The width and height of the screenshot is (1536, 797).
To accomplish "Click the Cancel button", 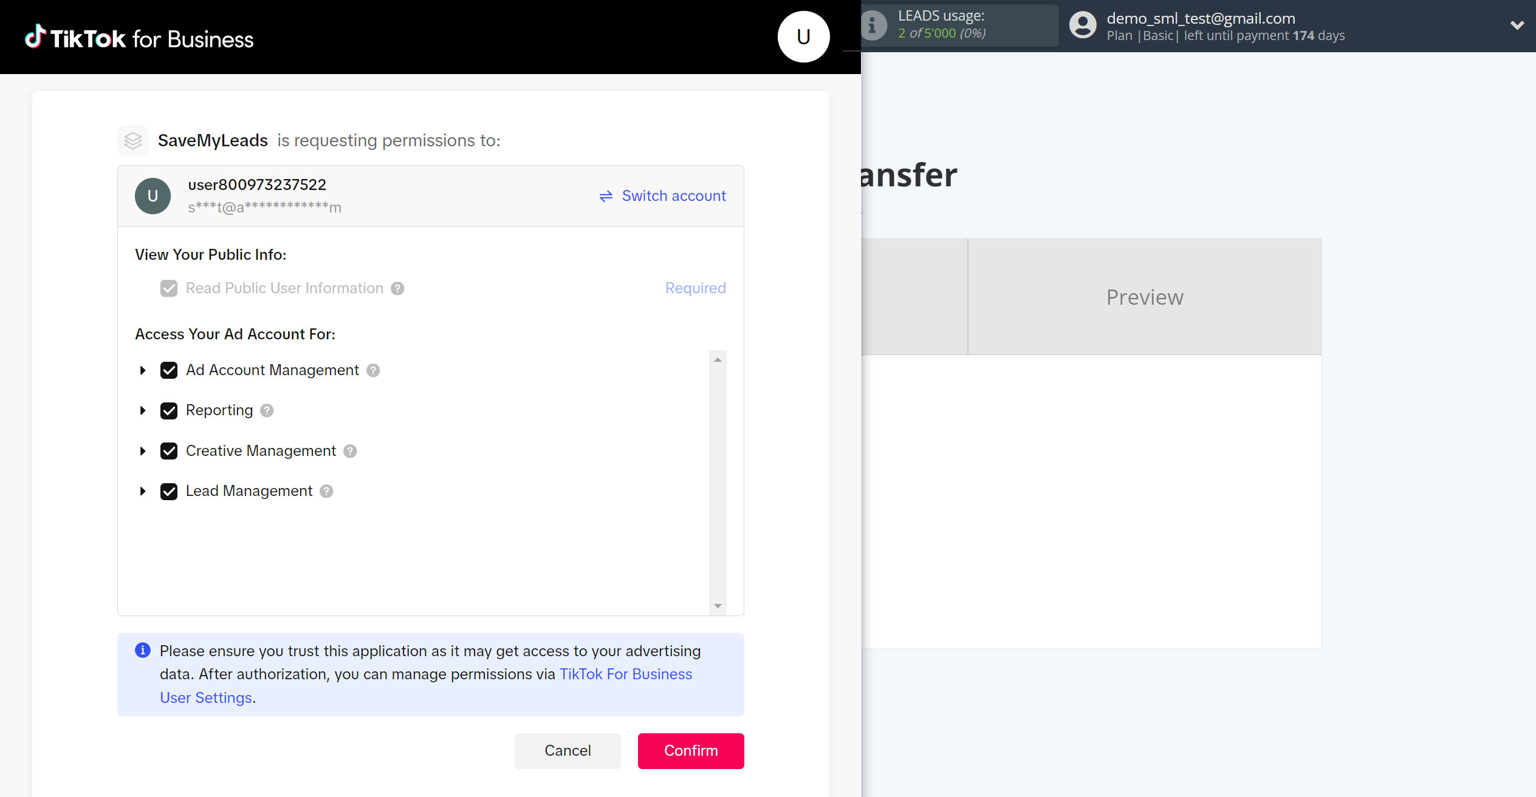I will pyautogui.click(x=568, y=750).
